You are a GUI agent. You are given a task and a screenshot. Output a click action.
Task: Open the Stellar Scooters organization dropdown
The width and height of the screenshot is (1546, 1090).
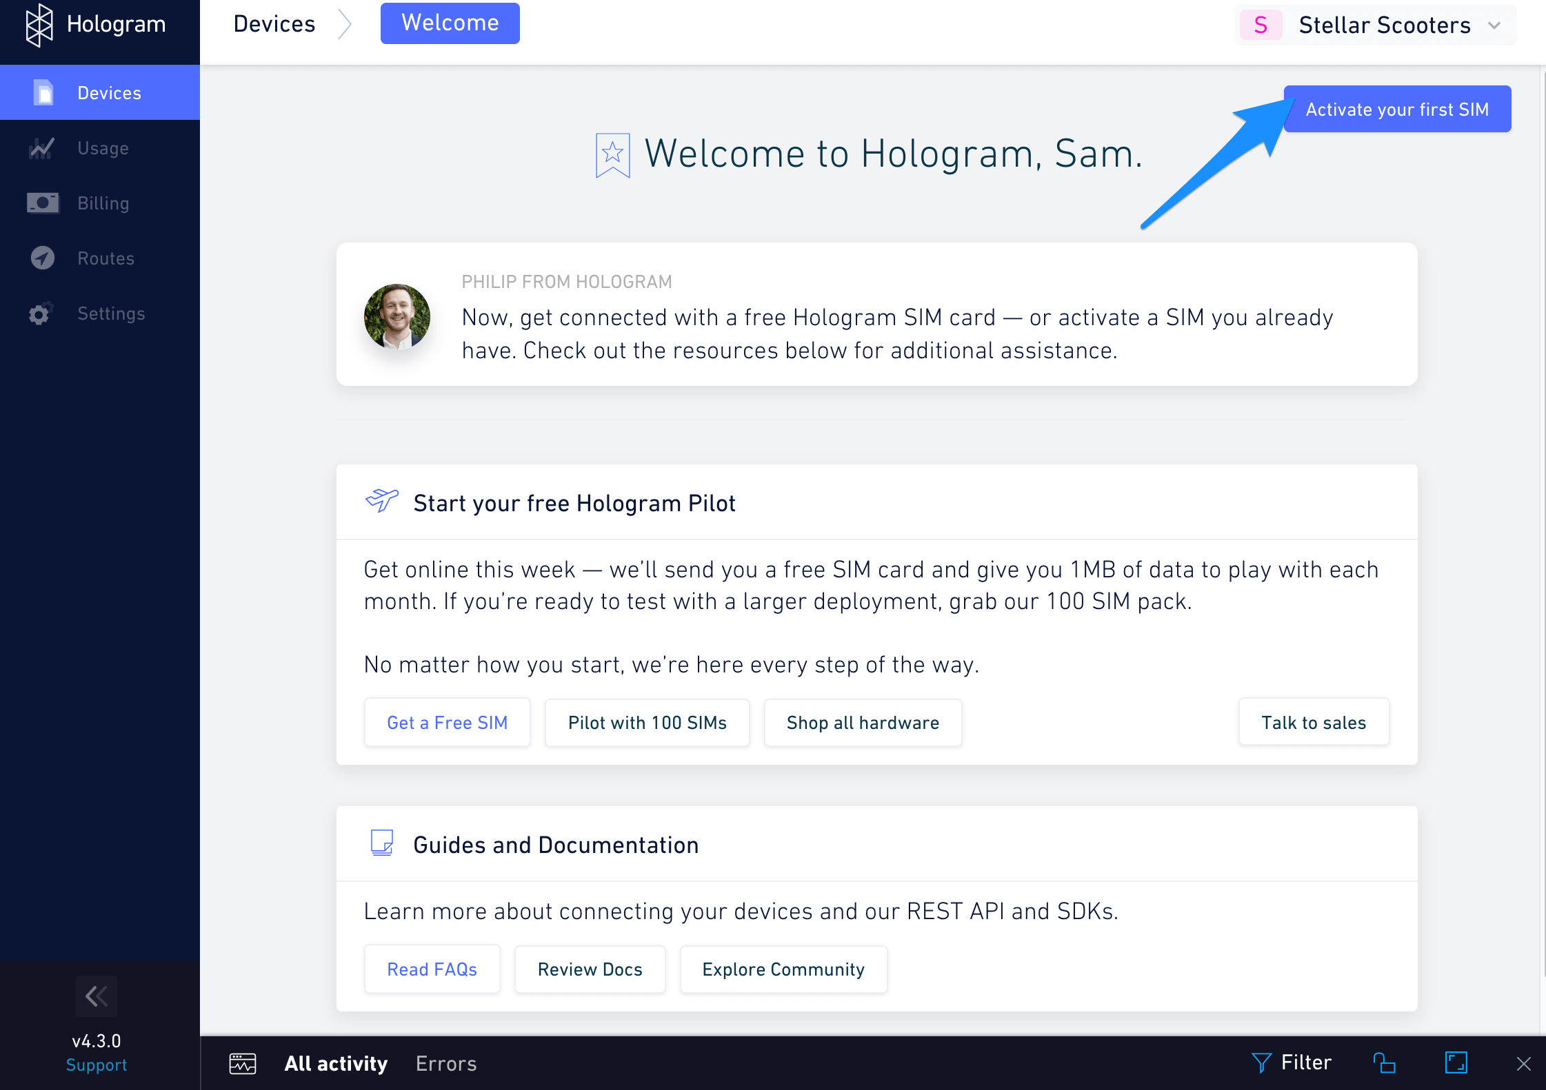pyautogui.click(x=1375, y=25)
